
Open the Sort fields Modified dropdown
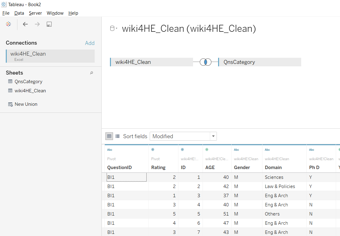183,136
